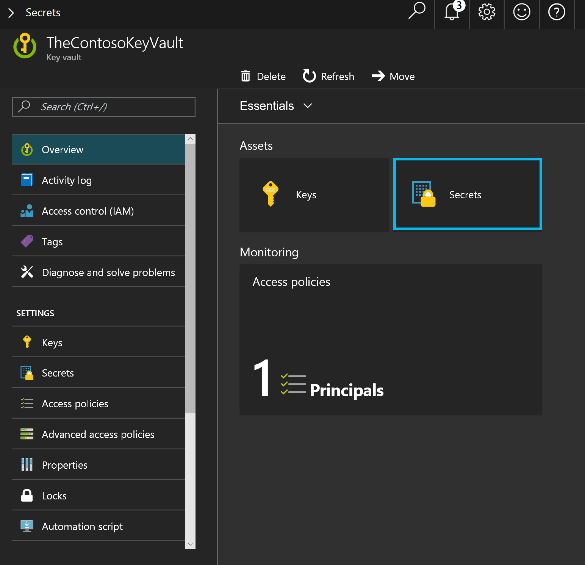This screenshot has height=565, width=585.
Task: Open the Access policies monitoring tile
Action: tap(391, 339)
